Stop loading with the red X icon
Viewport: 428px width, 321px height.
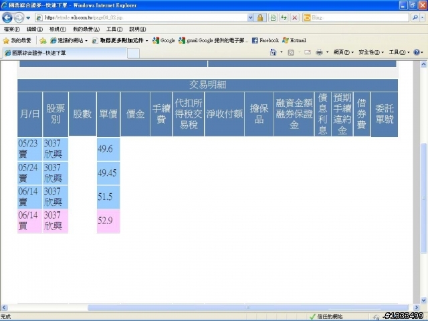pos(294,18)
